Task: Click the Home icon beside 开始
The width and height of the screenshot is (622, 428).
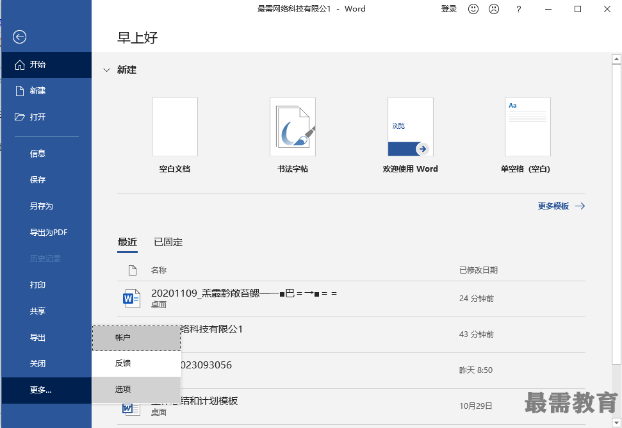Action: [20, 65]
